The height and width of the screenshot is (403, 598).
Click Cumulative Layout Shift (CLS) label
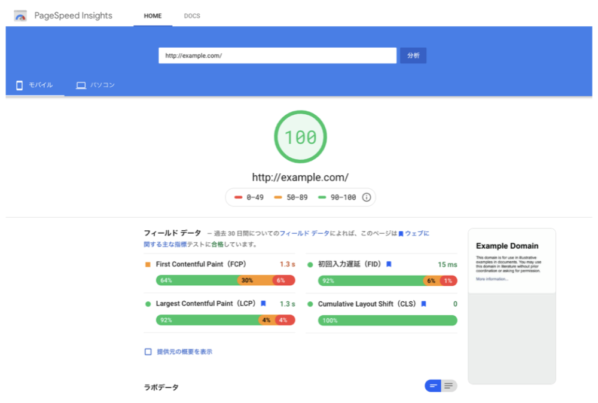367,304
